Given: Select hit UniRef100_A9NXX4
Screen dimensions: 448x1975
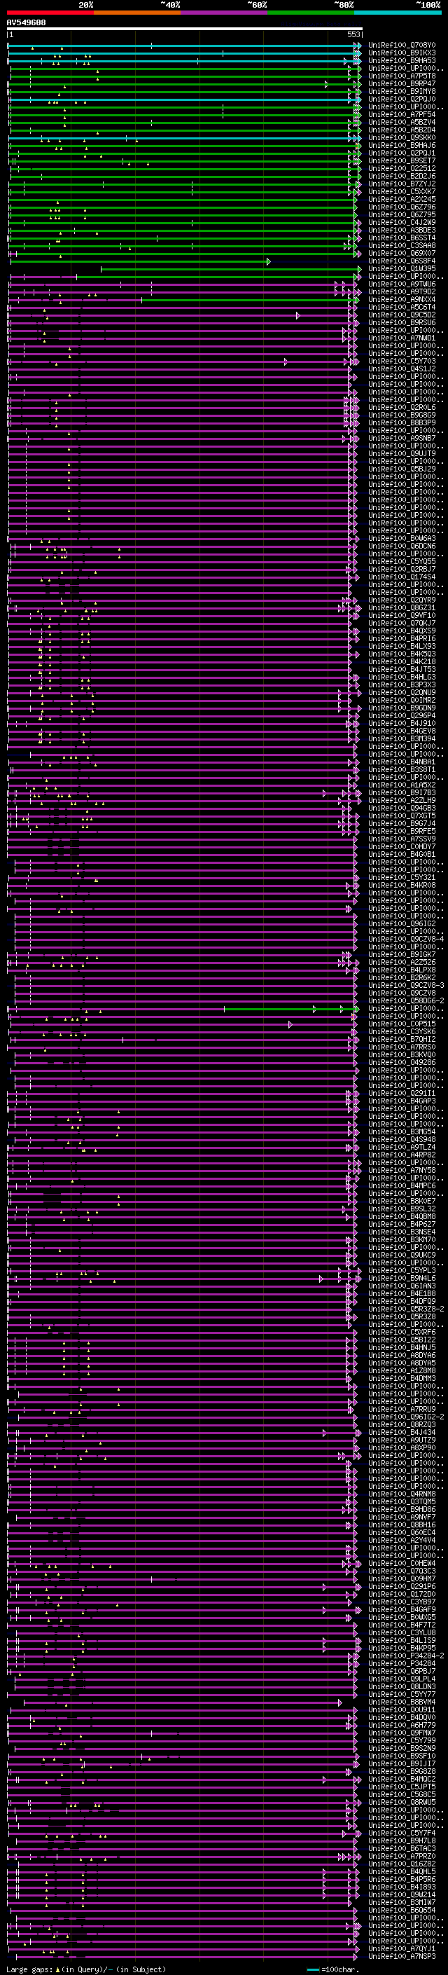Looking at the screenshot, I should pos(402,300).
